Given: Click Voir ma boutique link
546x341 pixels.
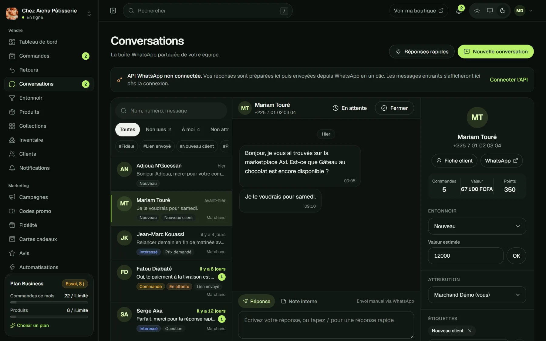Looking at the screenshot, I should (x=418, y=11).
